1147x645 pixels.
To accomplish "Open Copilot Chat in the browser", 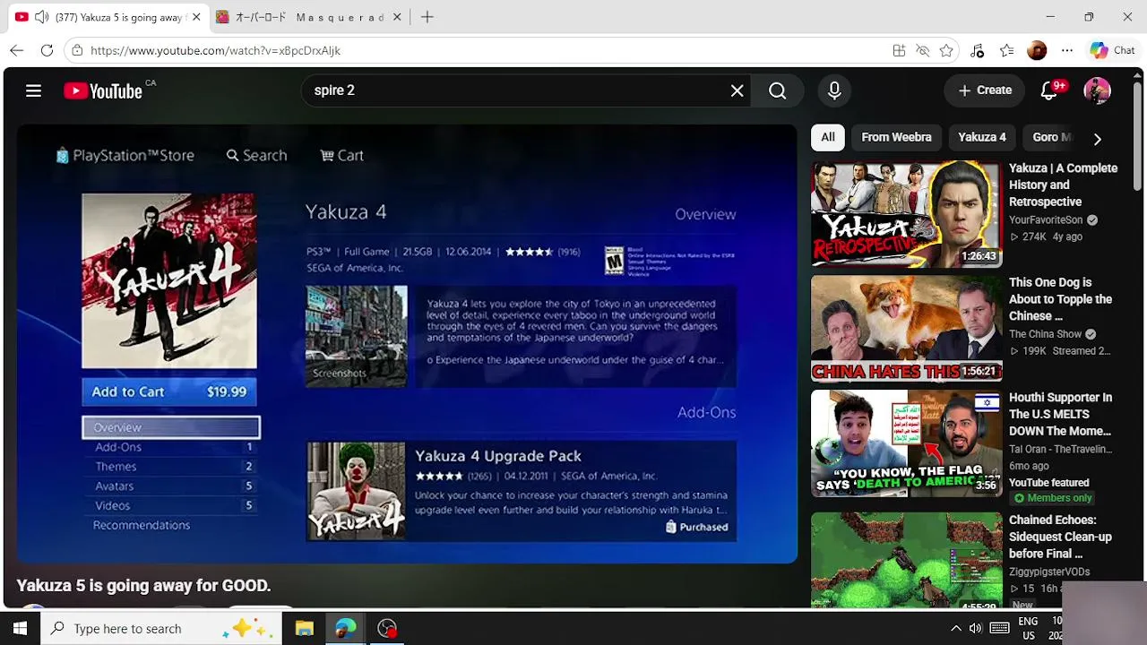I will (x=1113, y=50).
